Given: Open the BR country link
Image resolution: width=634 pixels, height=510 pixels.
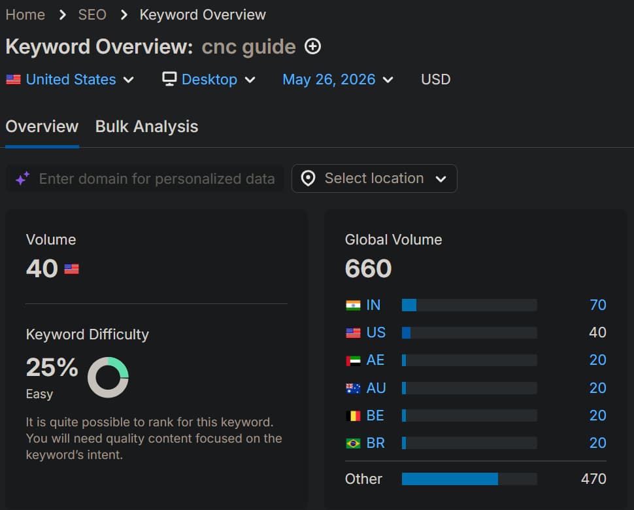Looking at the screenshot, I should 376,443.
